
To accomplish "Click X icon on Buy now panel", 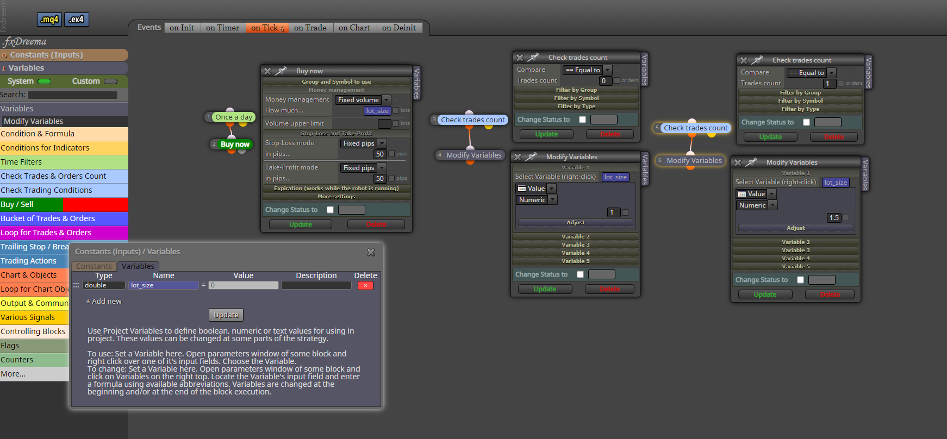I will (x=267, y=71).
